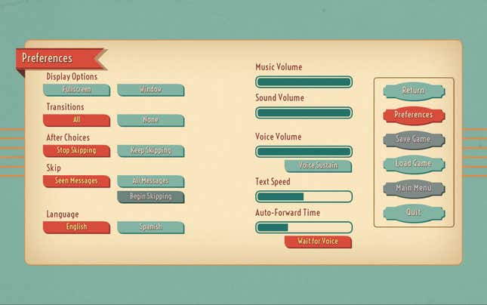Click the Skip section label
The width and height of the screenshot is (487, 305).
click(54, 168)
